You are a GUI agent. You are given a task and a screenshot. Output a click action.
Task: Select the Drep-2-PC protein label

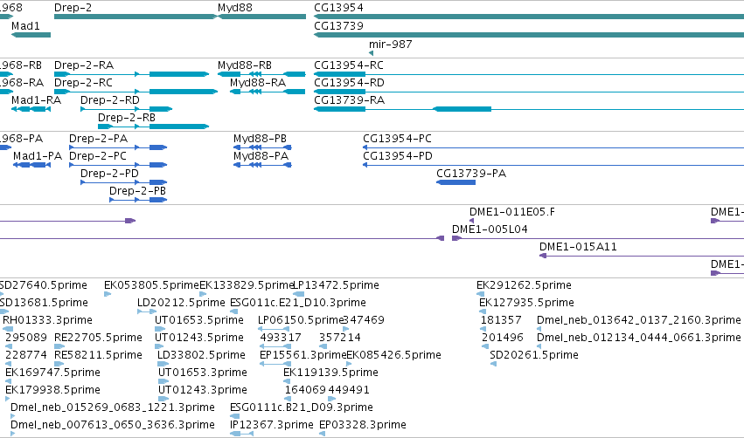point(98,156)
